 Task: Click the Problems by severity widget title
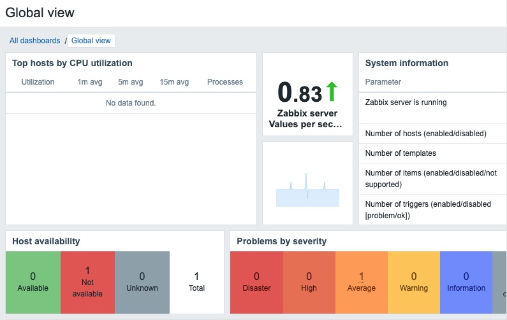click(x=282, y=241)
